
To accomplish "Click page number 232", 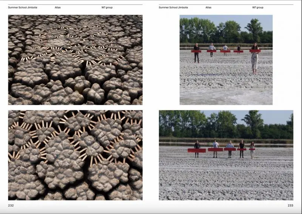I will 11,205.
